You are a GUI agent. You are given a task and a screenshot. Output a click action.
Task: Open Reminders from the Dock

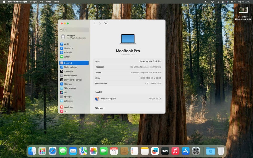tap(134, 151)
